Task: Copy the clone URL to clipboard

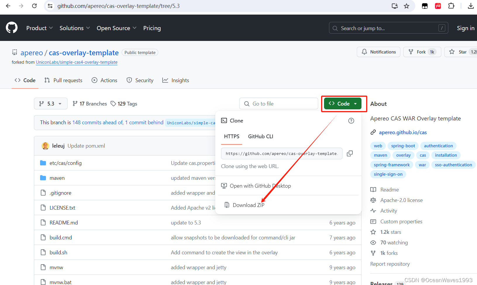Action: click(x=349, y=153)
